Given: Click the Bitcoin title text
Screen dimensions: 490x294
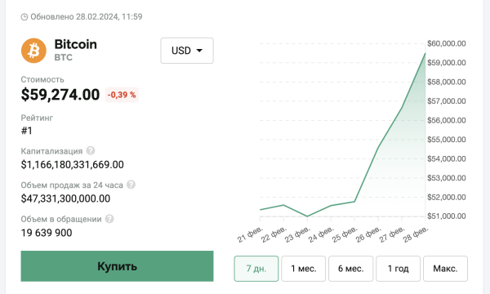Looking at the screenshot, I should tap(76, 44).
